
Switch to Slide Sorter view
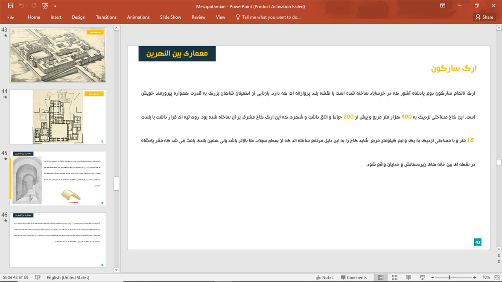(394, 277)
